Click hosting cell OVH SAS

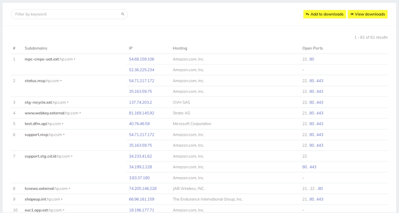[182, 102]
